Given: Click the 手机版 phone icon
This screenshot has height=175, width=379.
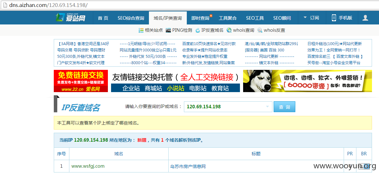Looking at the screenshot, I should (334, 18).
